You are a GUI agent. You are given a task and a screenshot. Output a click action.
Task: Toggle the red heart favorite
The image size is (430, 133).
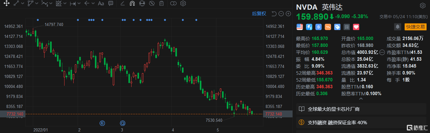tap(356, 27)
